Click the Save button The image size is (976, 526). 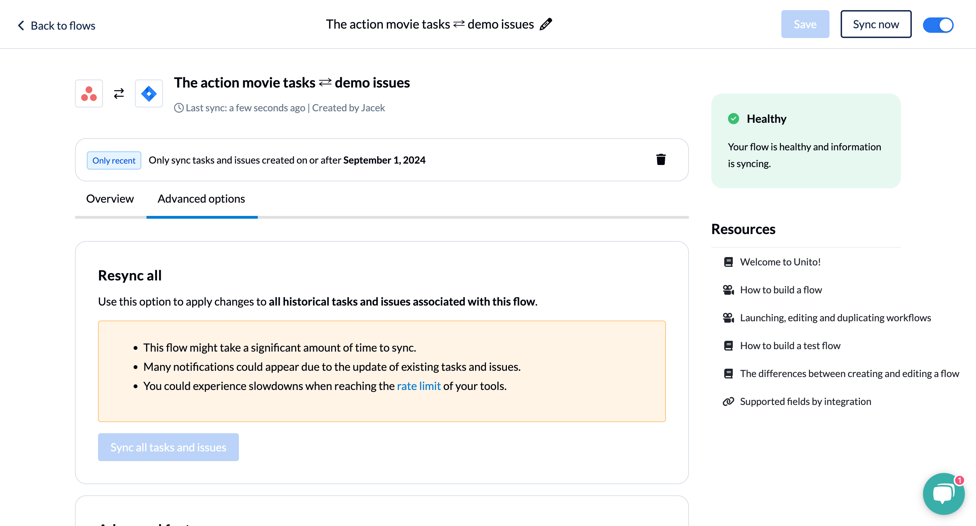805,24
